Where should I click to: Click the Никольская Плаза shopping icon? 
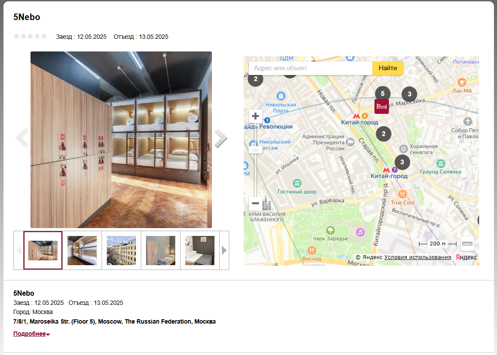click(281, 96)
